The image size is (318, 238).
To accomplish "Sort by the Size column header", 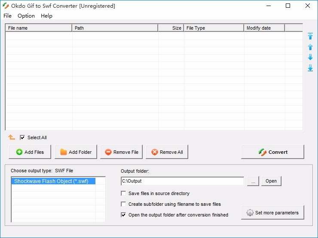I will [171, 28].
